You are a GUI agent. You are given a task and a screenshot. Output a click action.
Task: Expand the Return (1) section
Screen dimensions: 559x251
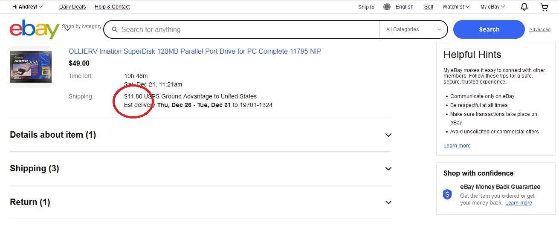[388, 202]
